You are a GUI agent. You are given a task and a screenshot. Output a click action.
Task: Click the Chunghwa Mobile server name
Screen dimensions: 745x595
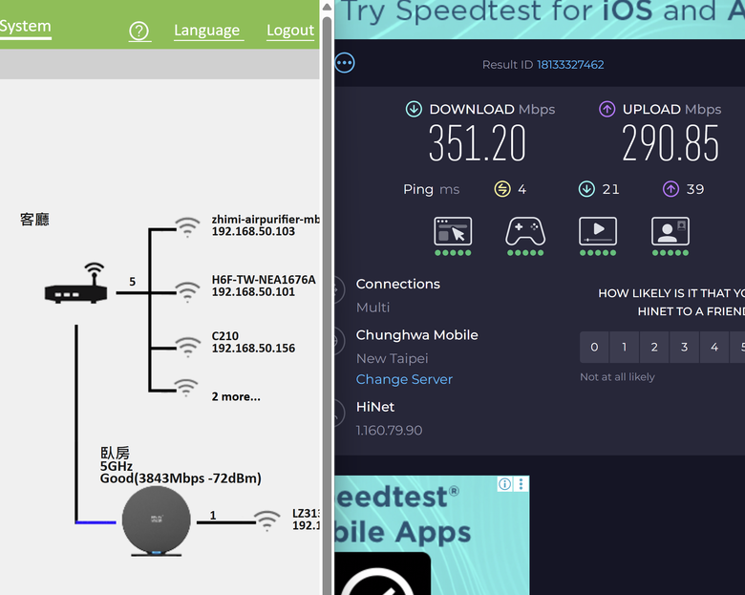tap(416, 335)
